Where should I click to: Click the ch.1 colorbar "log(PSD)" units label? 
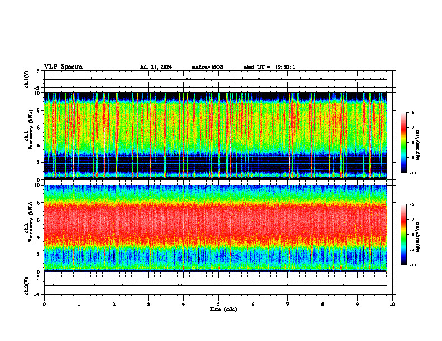tap(418, 145)
